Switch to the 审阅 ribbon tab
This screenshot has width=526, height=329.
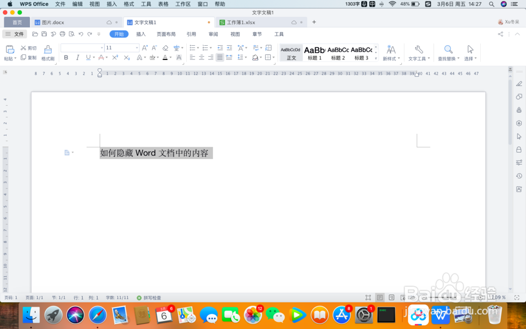click(x=213, y=34)
